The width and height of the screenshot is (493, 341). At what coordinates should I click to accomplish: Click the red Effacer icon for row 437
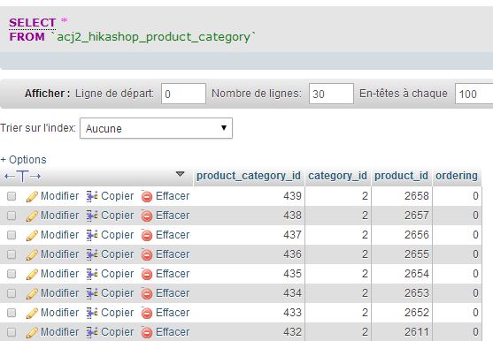point(147,235)
